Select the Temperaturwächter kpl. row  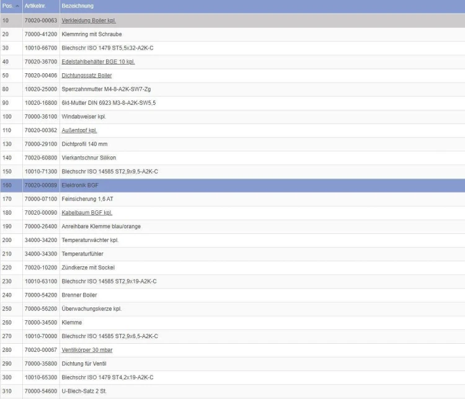[x=232, y=240]
